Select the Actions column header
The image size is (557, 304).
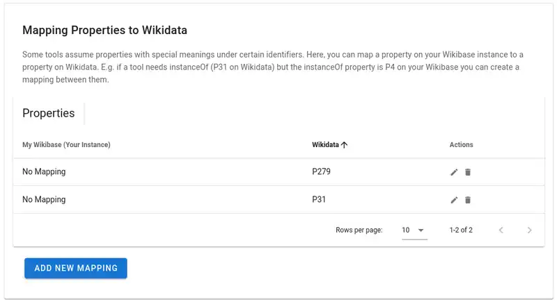pyautogui.click(x=461, y=145)
